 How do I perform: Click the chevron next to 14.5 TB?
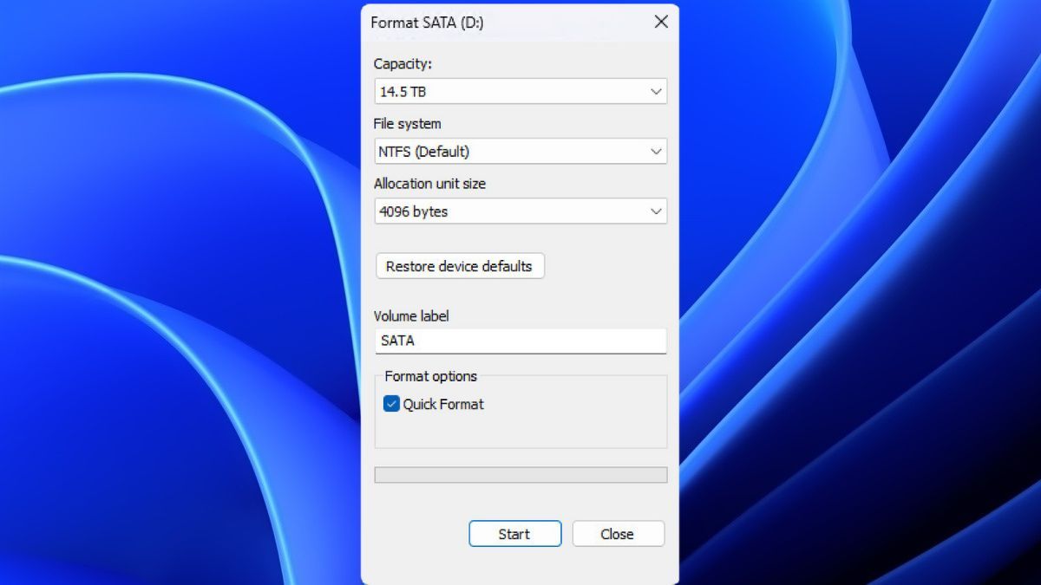[x=657, y=91]
